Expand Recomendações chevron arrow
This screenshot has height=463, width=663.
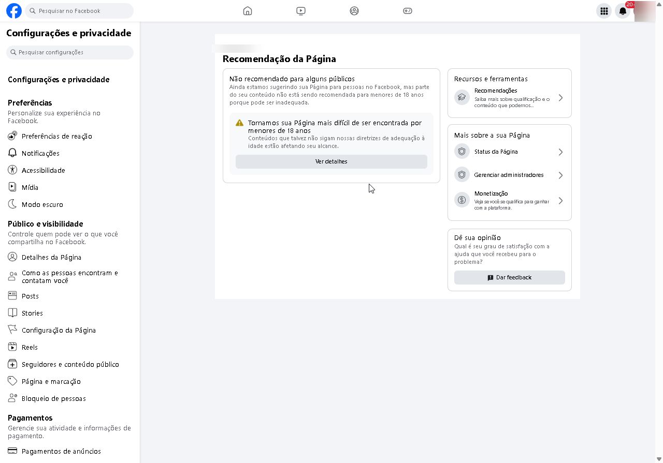point(560,98)
